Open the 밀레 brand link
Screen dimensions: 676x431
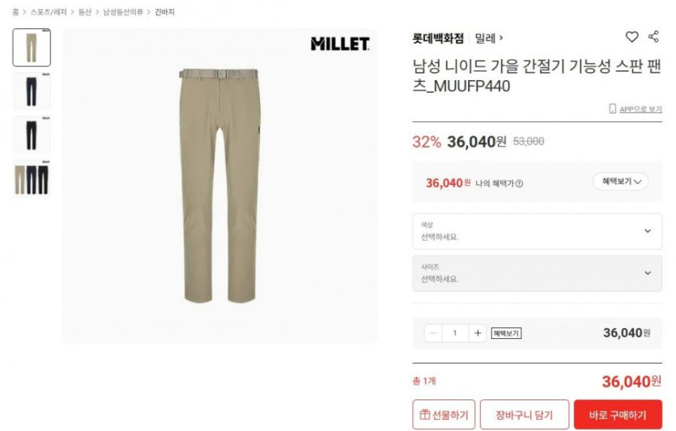tap(489, 38)
